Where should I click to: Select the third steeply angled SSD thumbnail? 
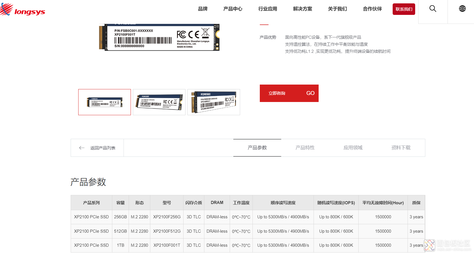tap(214, 102)
